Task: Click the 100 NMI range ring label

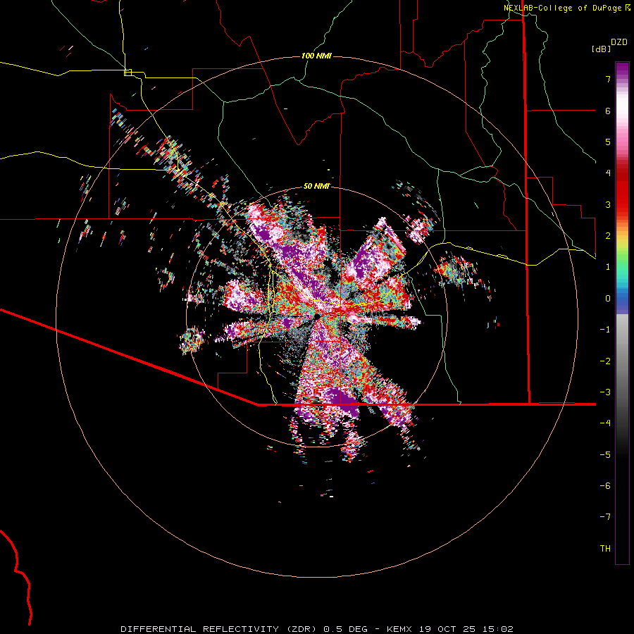Action: [316, 56]
